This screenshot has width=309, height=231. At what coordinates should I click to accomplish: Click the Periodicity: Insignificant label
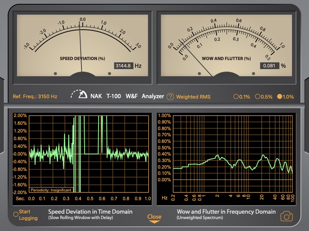51,190
